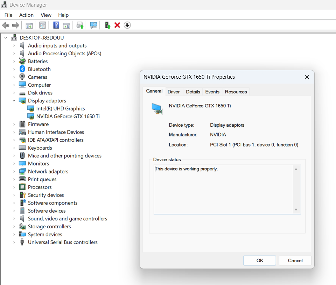Click the Forward arrow toolbar icon
336x285 pixels.
tap(16, 25)
